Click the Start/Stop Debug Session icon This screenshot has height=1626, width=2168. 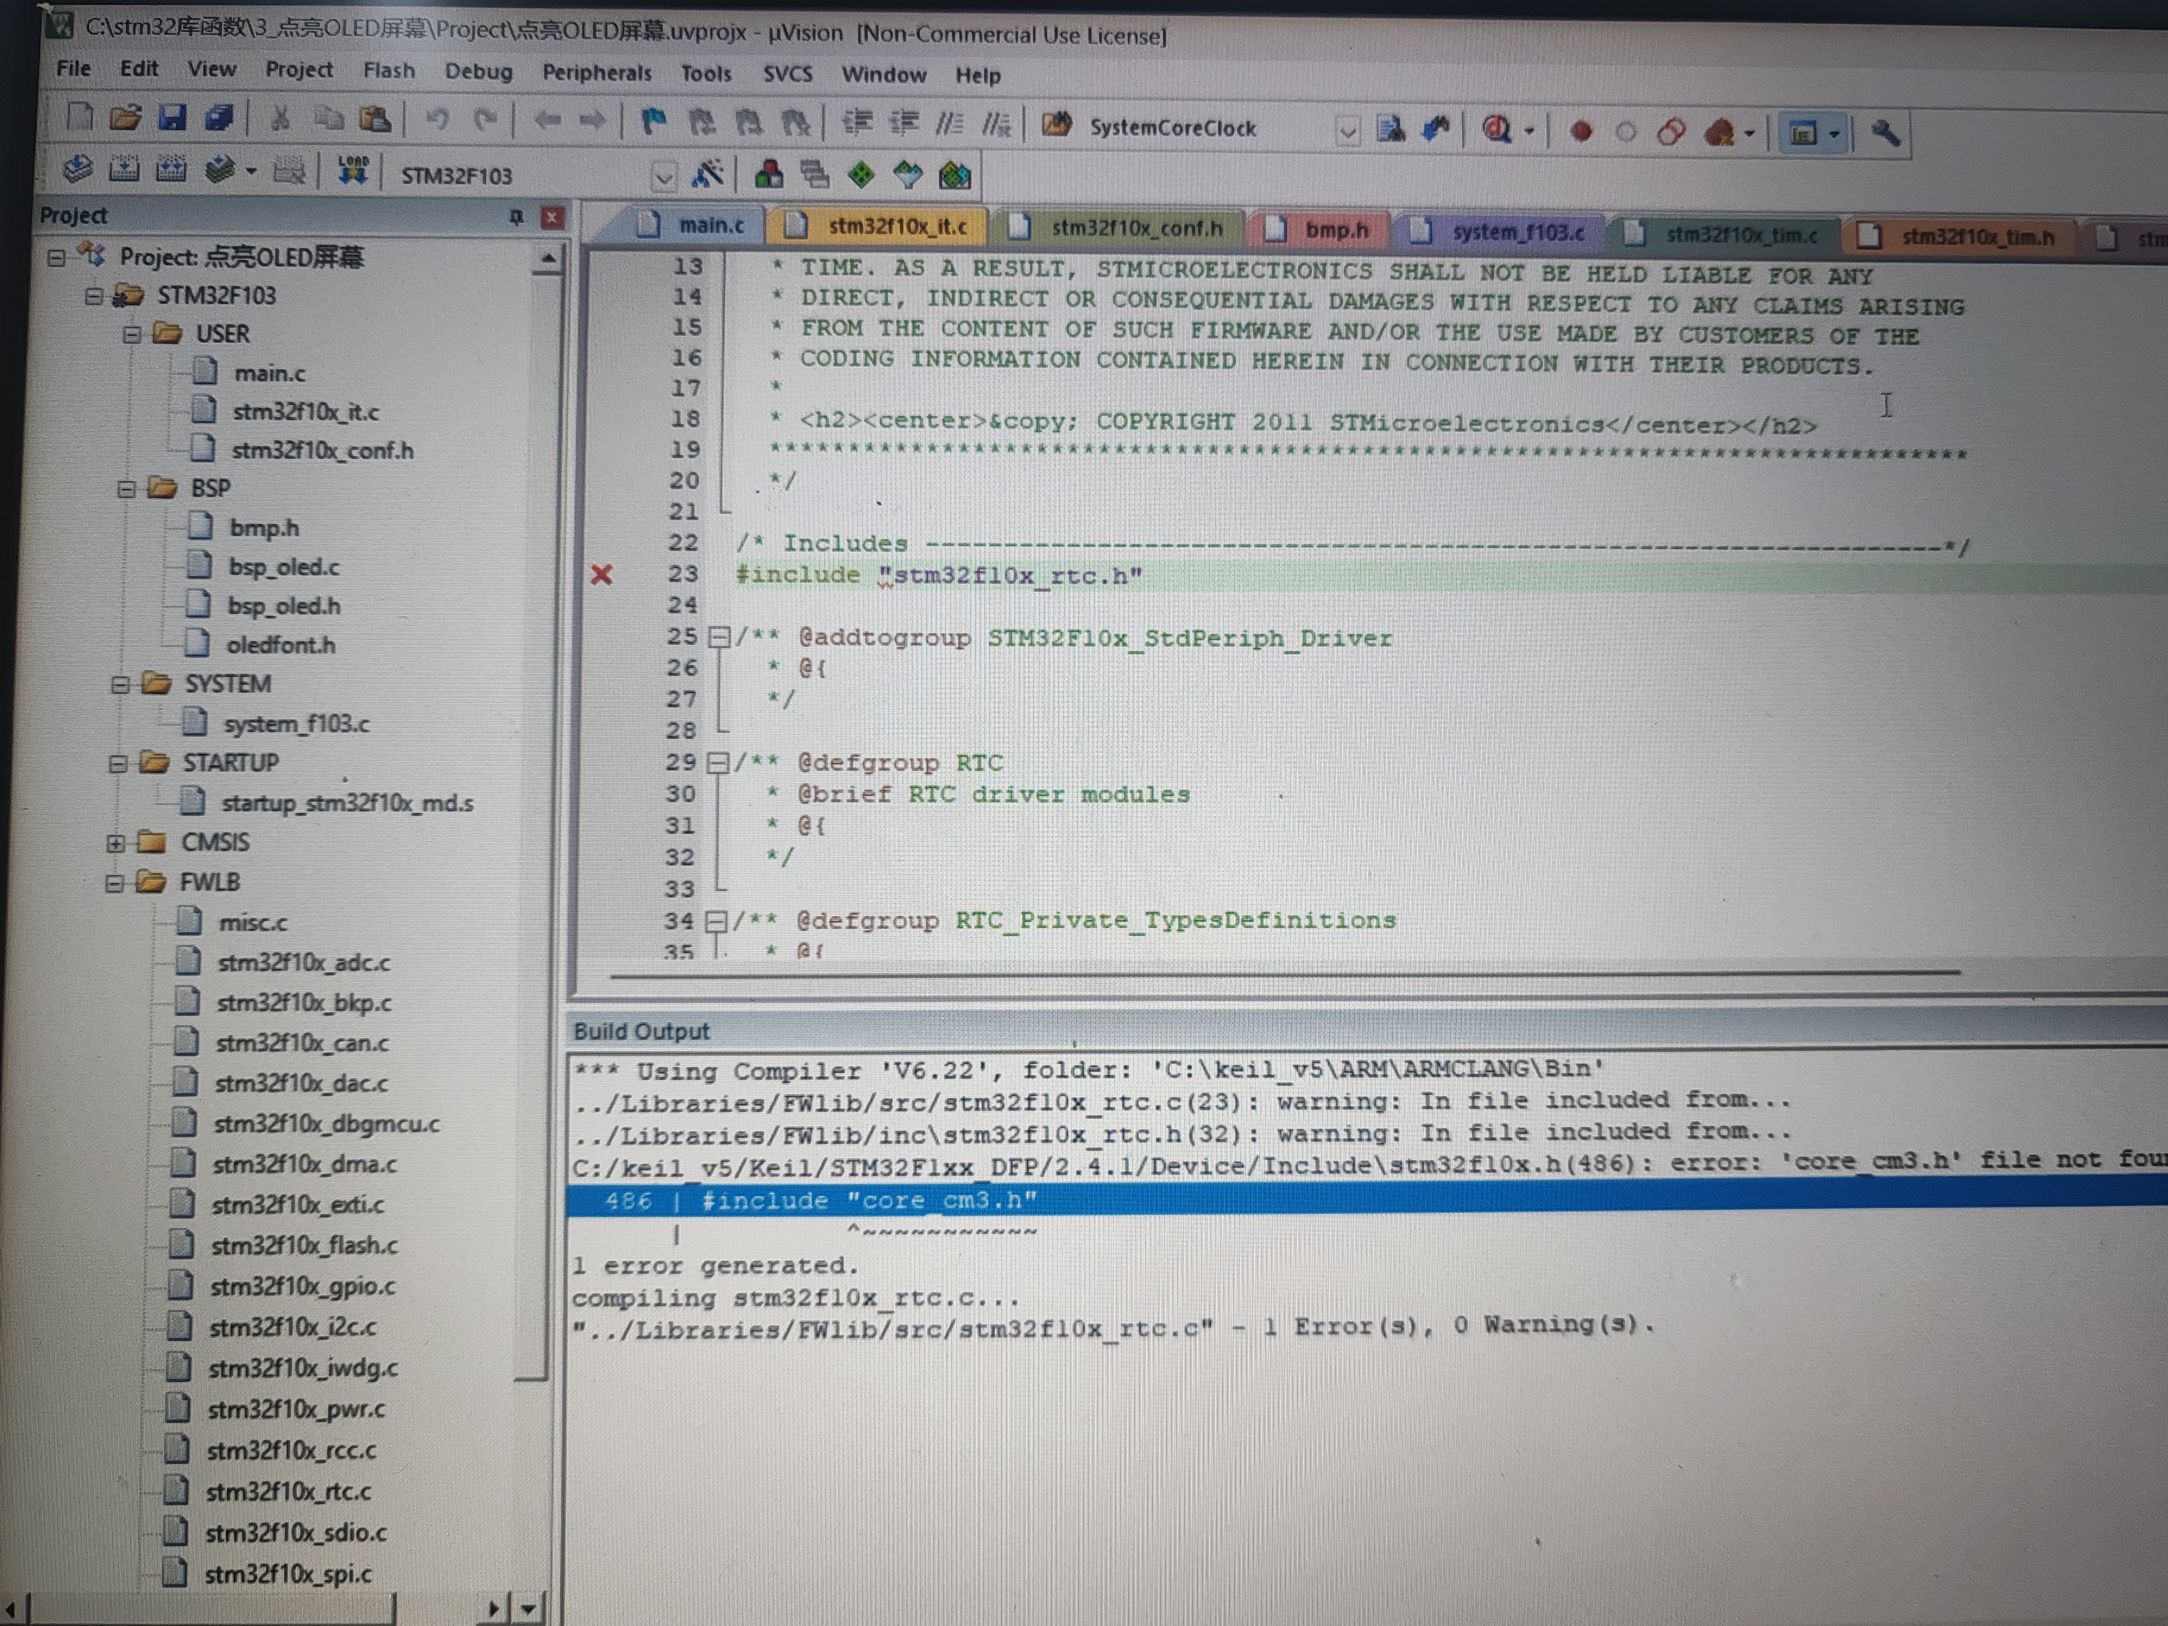(x=1496, y=130)
